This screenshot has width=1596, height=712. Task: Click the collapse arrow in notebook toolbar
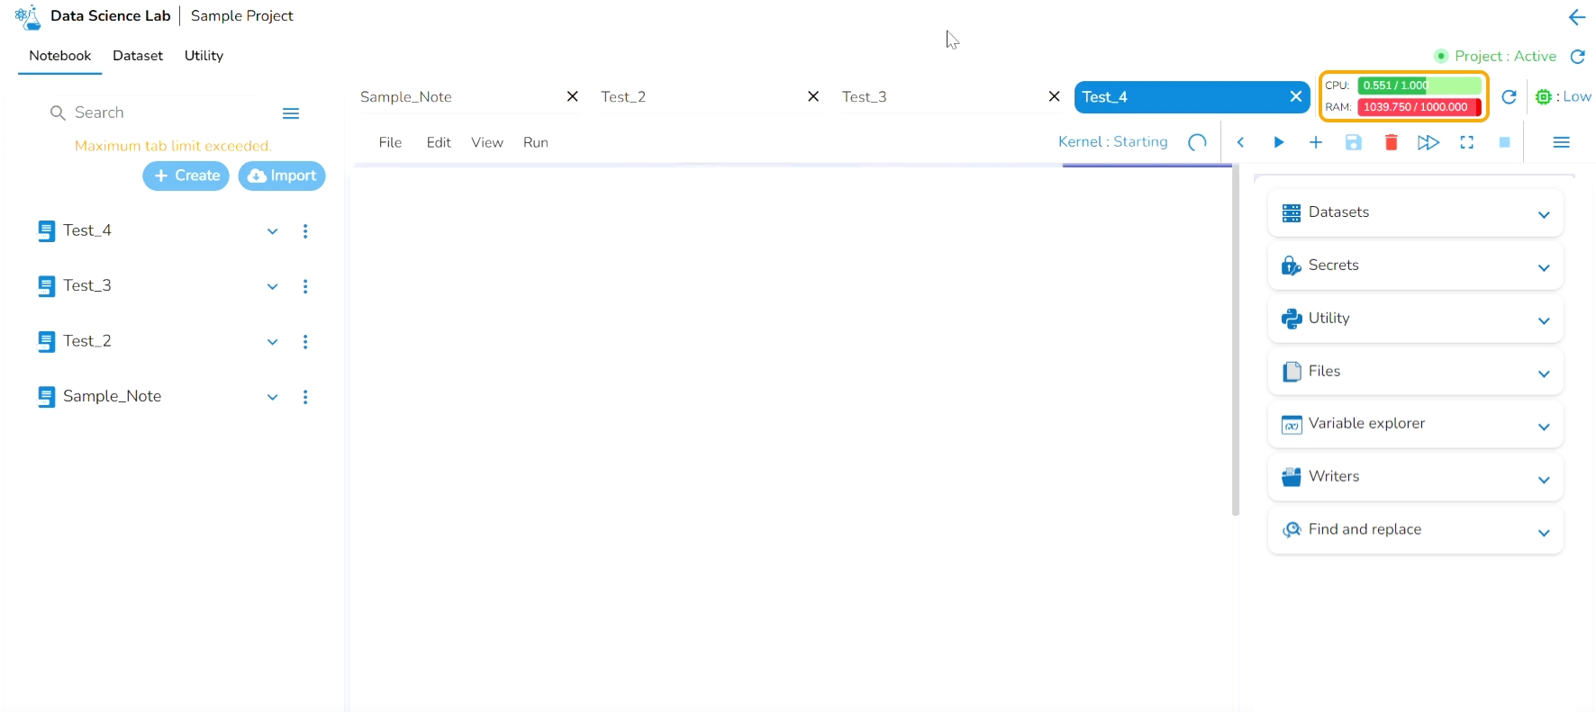1240,142
